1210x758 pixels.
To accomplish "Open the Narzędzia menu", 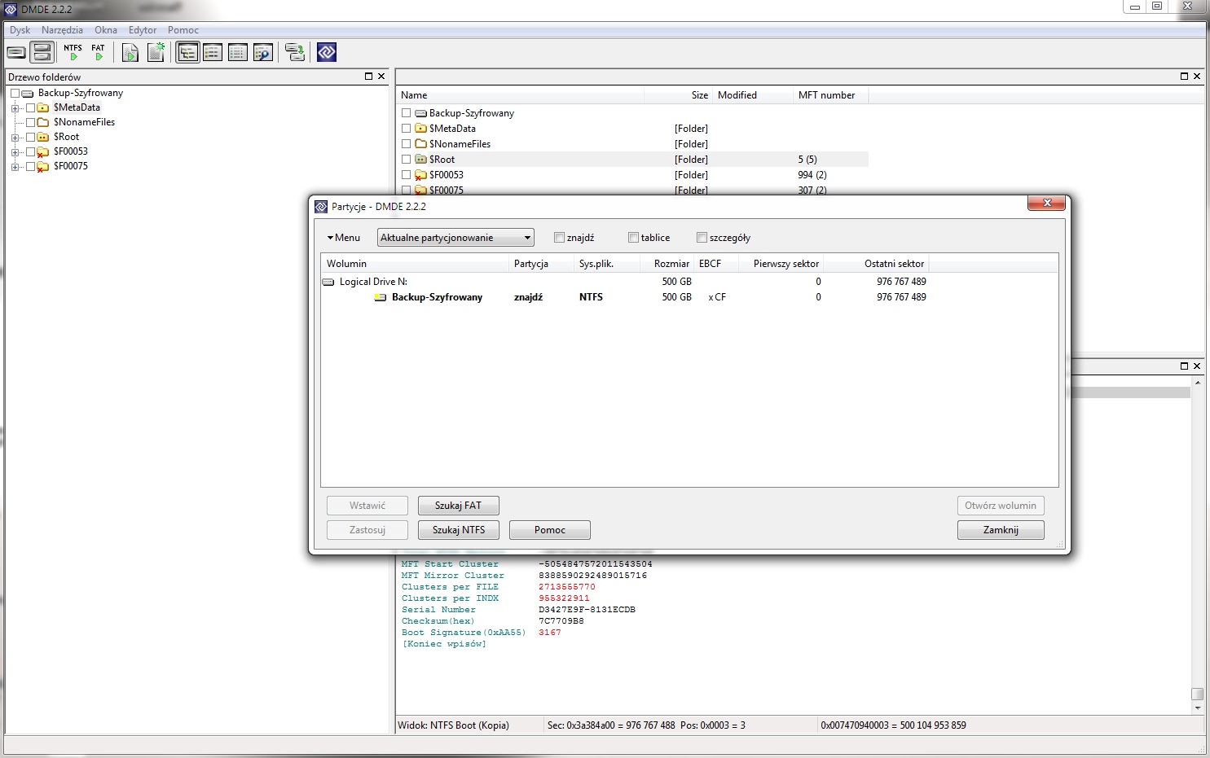I will coord(62,30).
